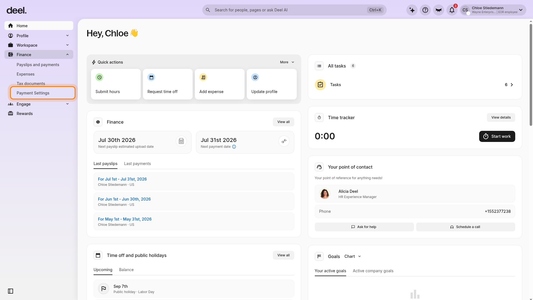Image resolution: width=533 pixels, height=300 pixels.
Task: Click the point of contact headset icon
Action: [x=319, y=167]
